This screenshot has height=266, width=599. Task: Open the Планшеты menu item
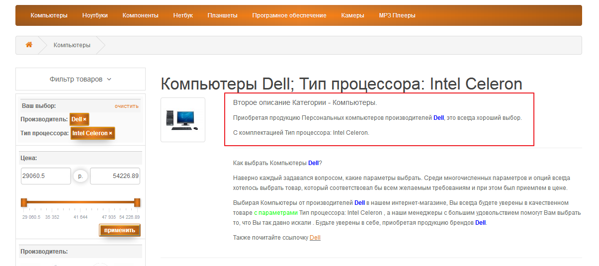tap(222, 15)
